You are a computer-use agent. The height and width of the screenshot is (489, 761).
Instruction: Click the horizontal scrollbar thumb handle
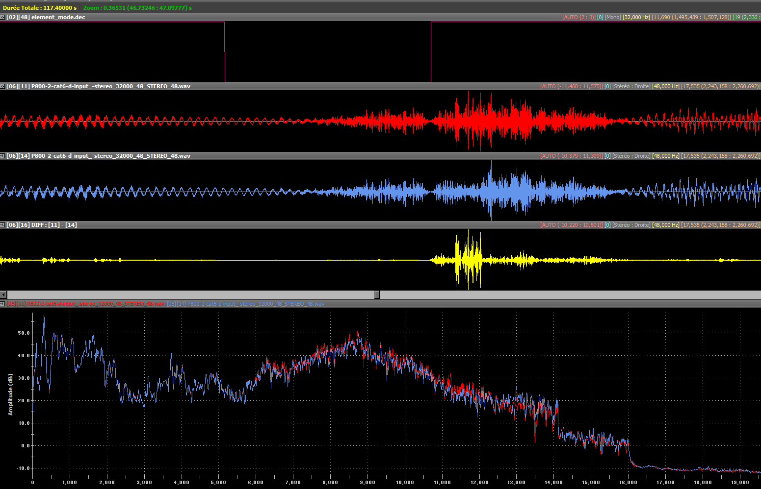[x=377, y=294]
